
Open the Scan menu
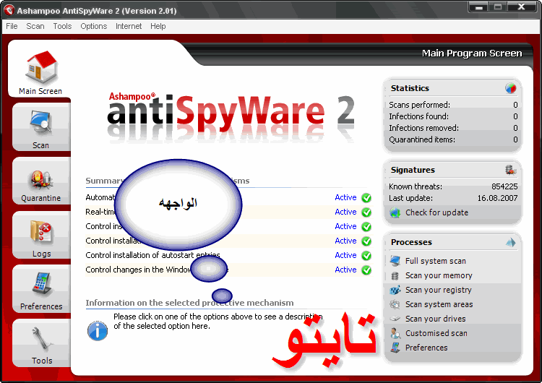coord(35,26)
